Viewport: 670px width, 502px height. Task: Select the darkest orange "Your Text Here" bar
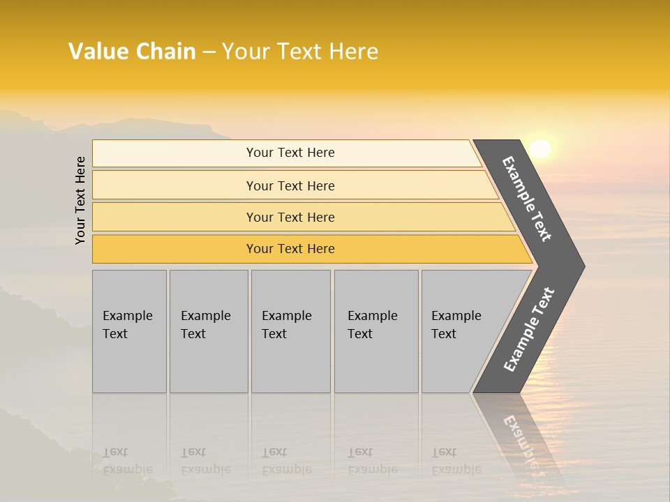tap(290, 249)
